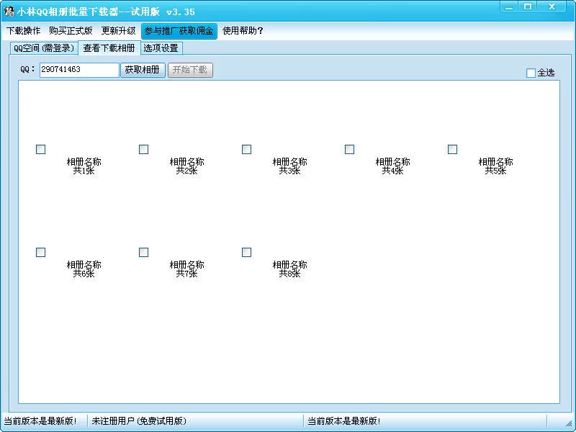Screen dimensions: 576x432
Task: Click the 共5张 album label
Action: (495, 166)
